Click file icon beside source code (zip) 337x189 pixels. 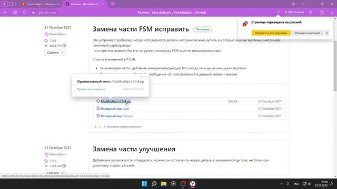(98, 109)
